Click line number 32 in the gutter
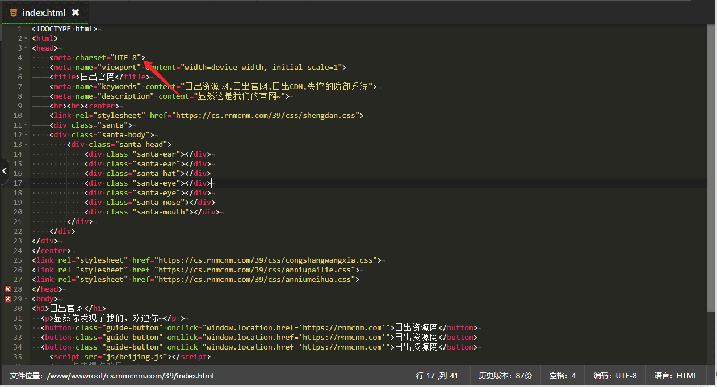This screenshot has width=717, height=387. pyautogui.click(x=18, y=328)
